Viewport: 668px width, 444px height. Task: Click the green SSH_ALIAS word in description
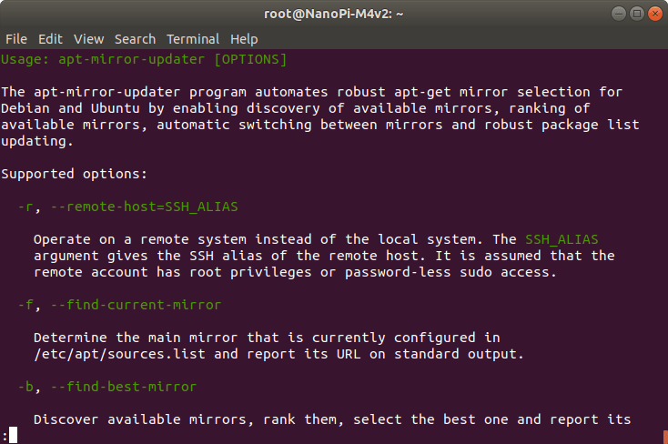click(562, 239)
